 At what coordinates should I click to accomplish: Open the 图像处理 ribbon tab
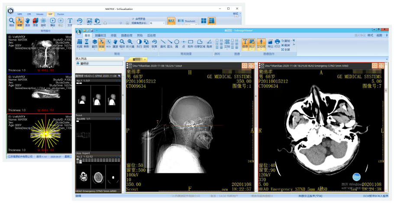[126, 35]
